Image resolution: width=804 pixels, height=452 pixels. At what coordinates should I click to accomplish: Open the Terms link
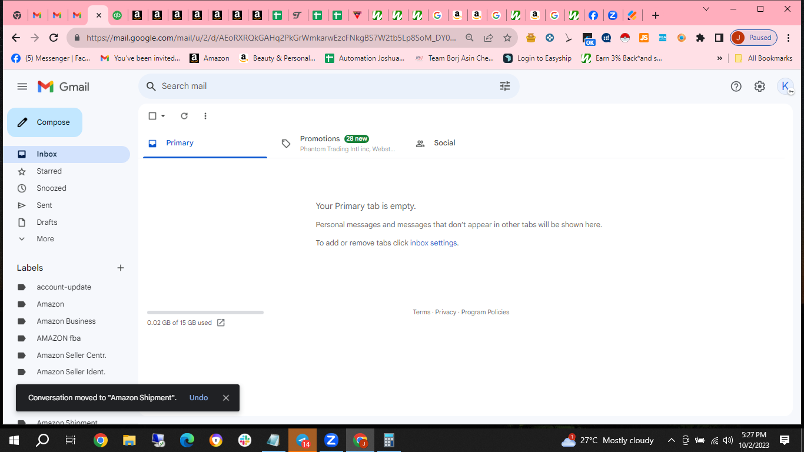point(421,313)
